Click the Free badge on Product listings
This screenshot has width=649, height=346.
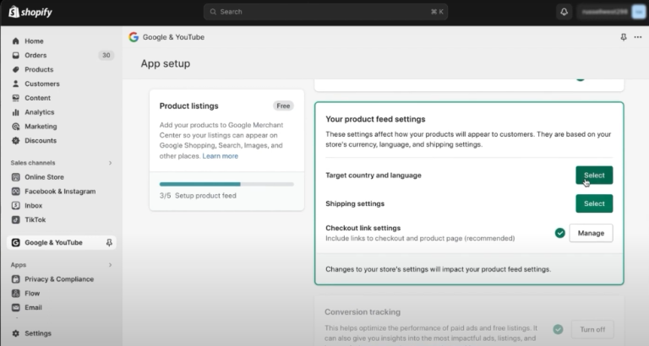tap(283, 105)
